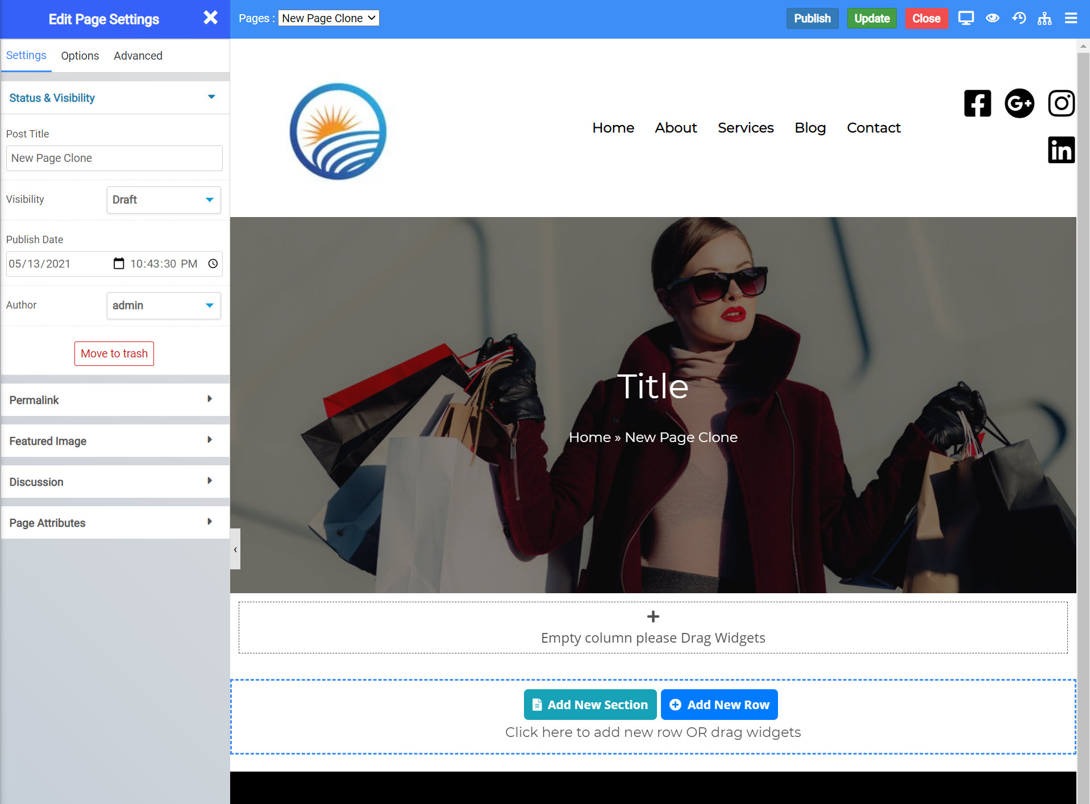
Task: Open device preview mode via the monitor icon
Action: [966, 18]
